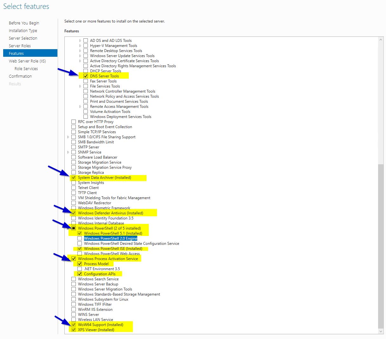Select the Network Controller Management Tools row
The height and width of the screenshot is (339, 386).
[x=123, y=91]
